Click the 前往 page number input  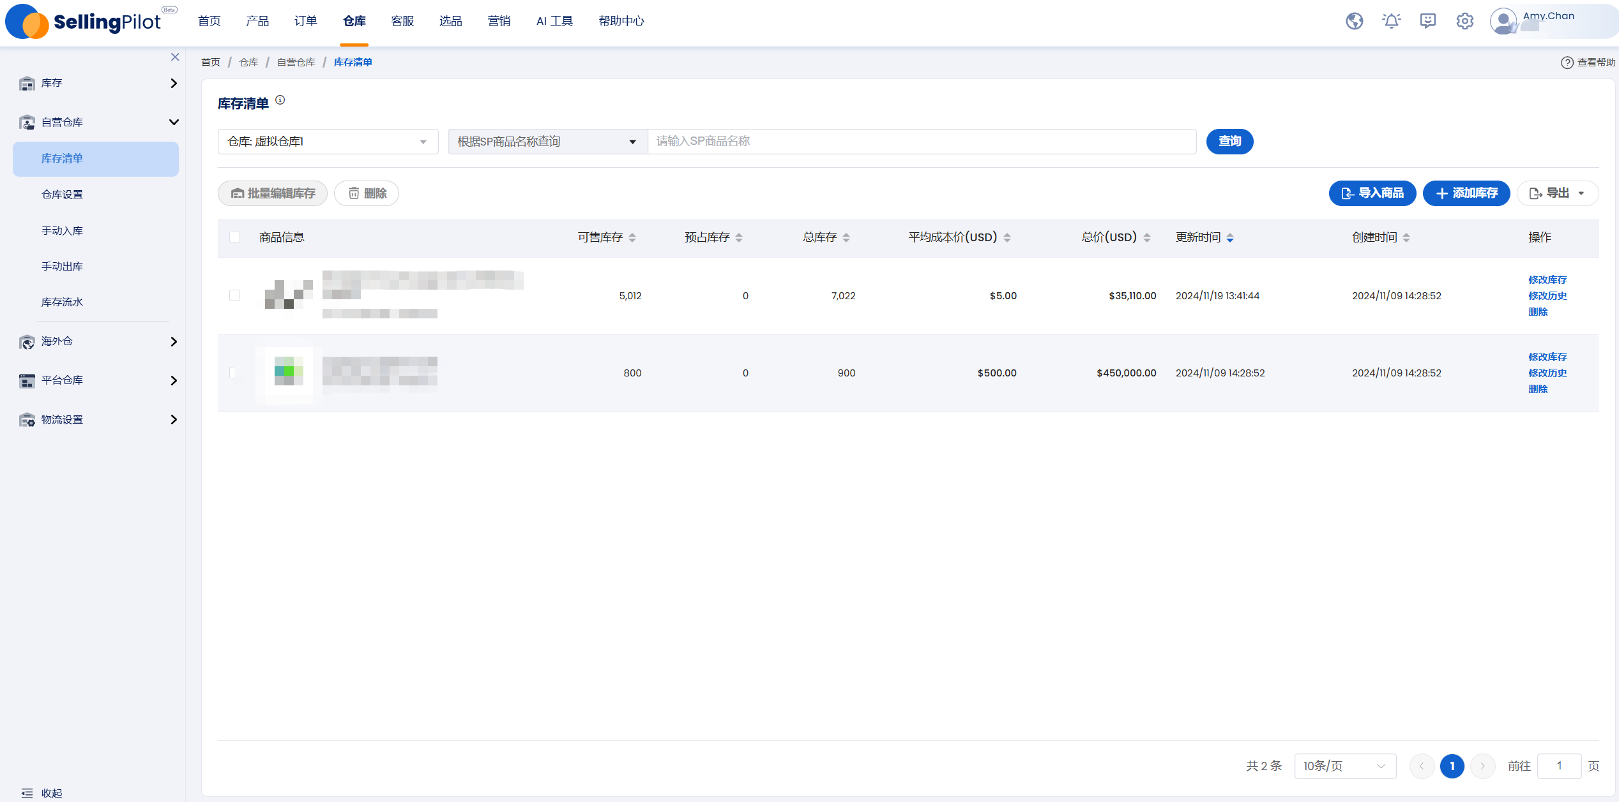1559,766
